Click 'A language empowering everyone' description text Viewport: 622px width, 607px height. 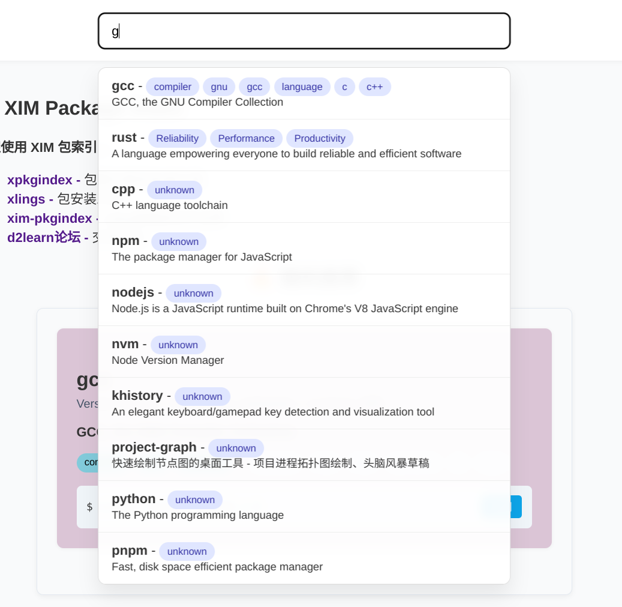point(286,154)
